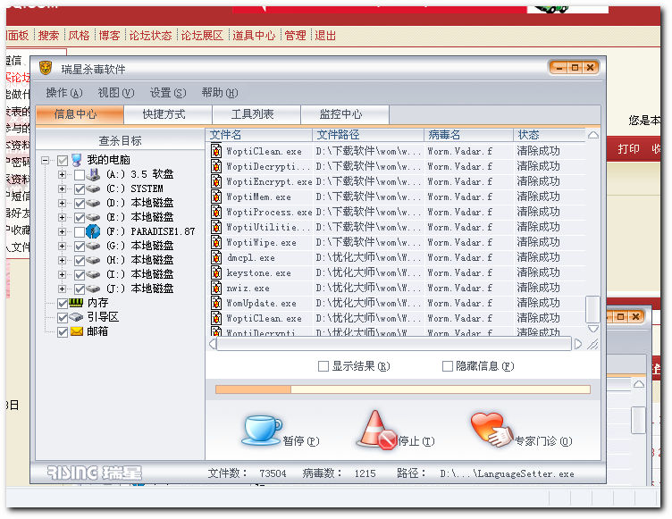The height and width of the screenshot is (519, 672).
Task: Click the blue cup pause icon
Action: 262,430
